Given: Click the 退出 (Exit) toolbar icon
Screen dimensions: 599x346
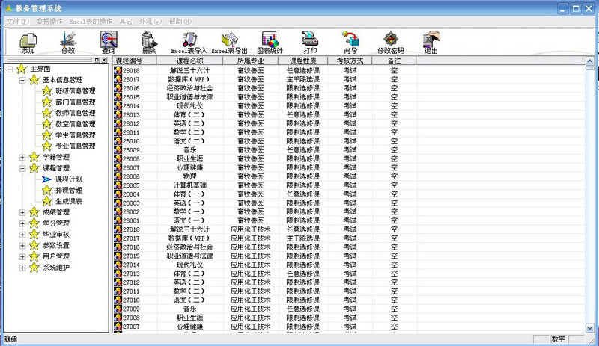Looking at the screenshot, I should tap(431, 43).
